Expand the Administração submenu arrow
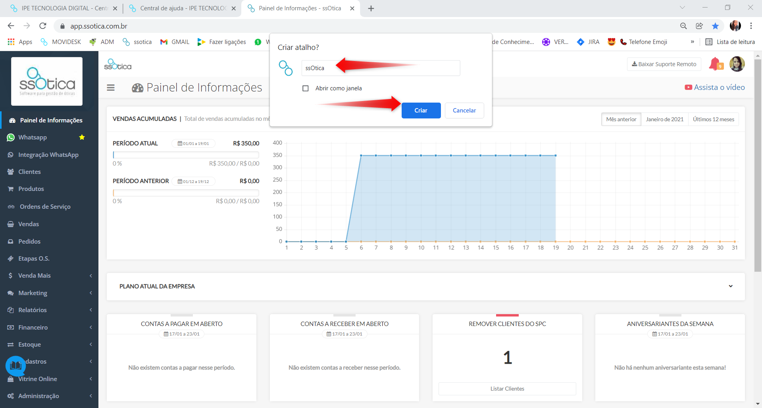This screenshot has height=408, width=762. click(x=91, y=396)
